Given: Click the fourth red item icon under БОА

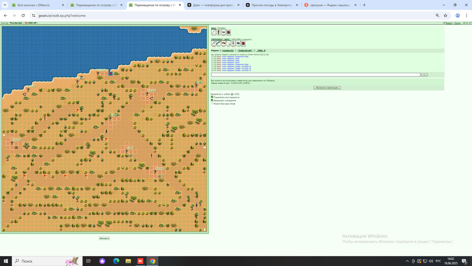Looking at the screenshot, I should (228, 32).
